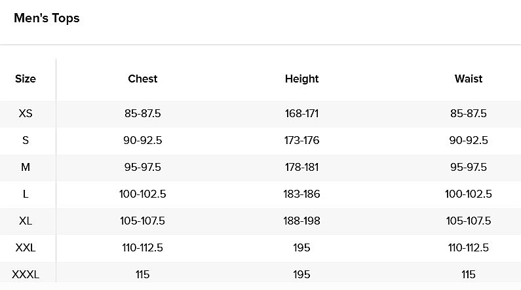Screen dimensions: 521x290
Task: Click the XXXL size row label
Action: tap(26, 274)
